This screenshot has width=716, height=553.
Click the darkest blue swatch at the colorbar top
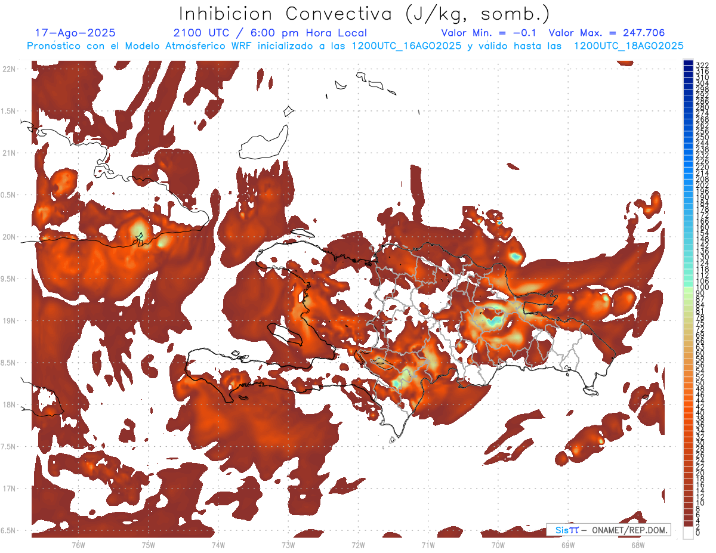click(x=689, y=64)
